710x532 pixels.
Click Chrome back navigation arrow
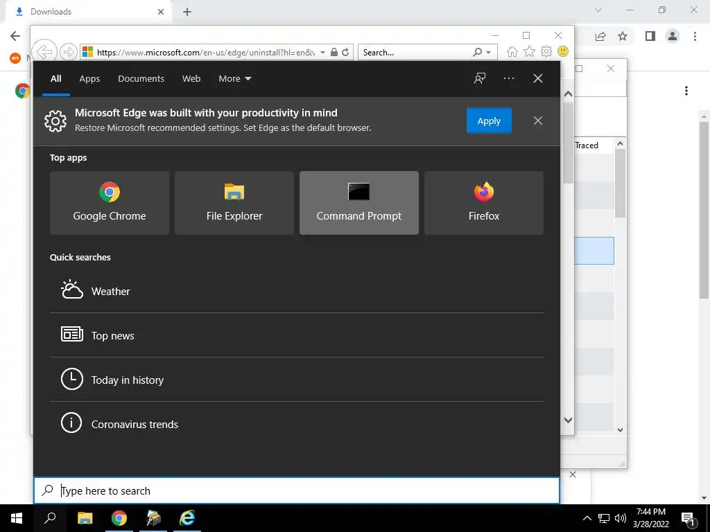point(15,36)
